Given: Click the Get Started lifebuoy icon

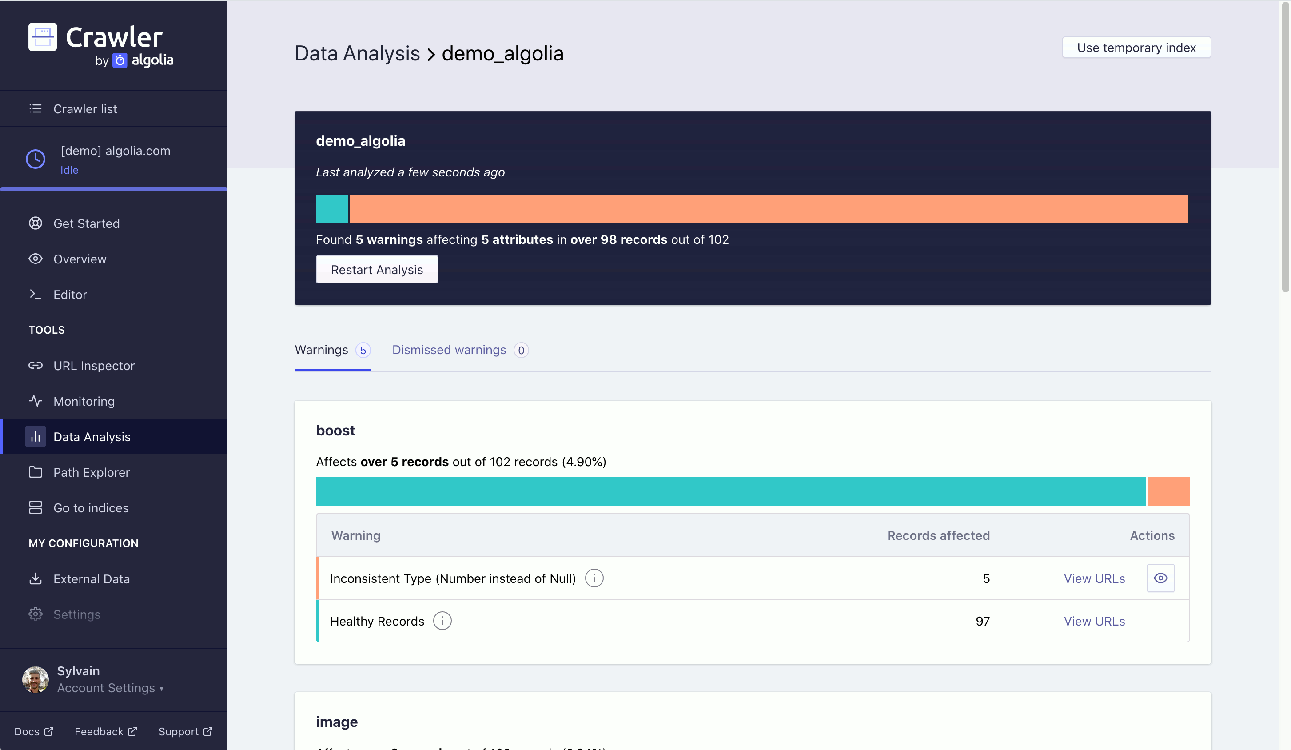Looking at the screenshot, I should pos(36,223).
